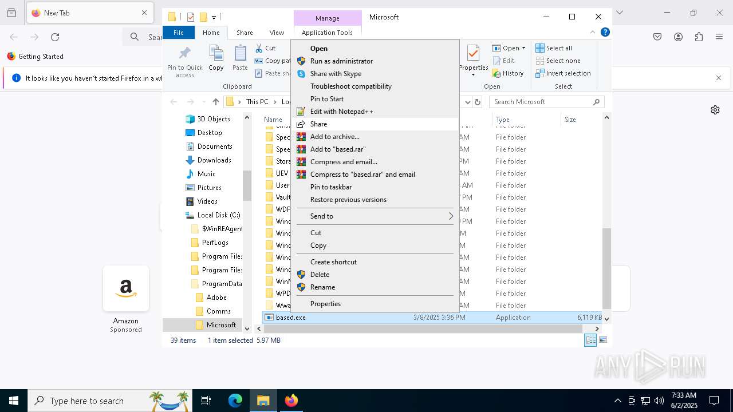Open Firefox hamburger application menu
733x412 pixels.
719,37
